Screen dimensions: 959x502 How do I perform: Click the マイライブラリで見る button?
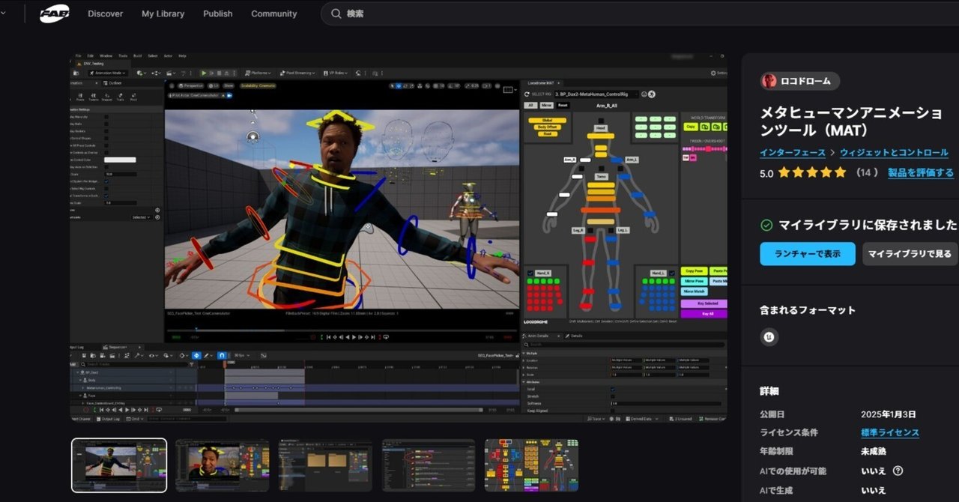[910, 253]
